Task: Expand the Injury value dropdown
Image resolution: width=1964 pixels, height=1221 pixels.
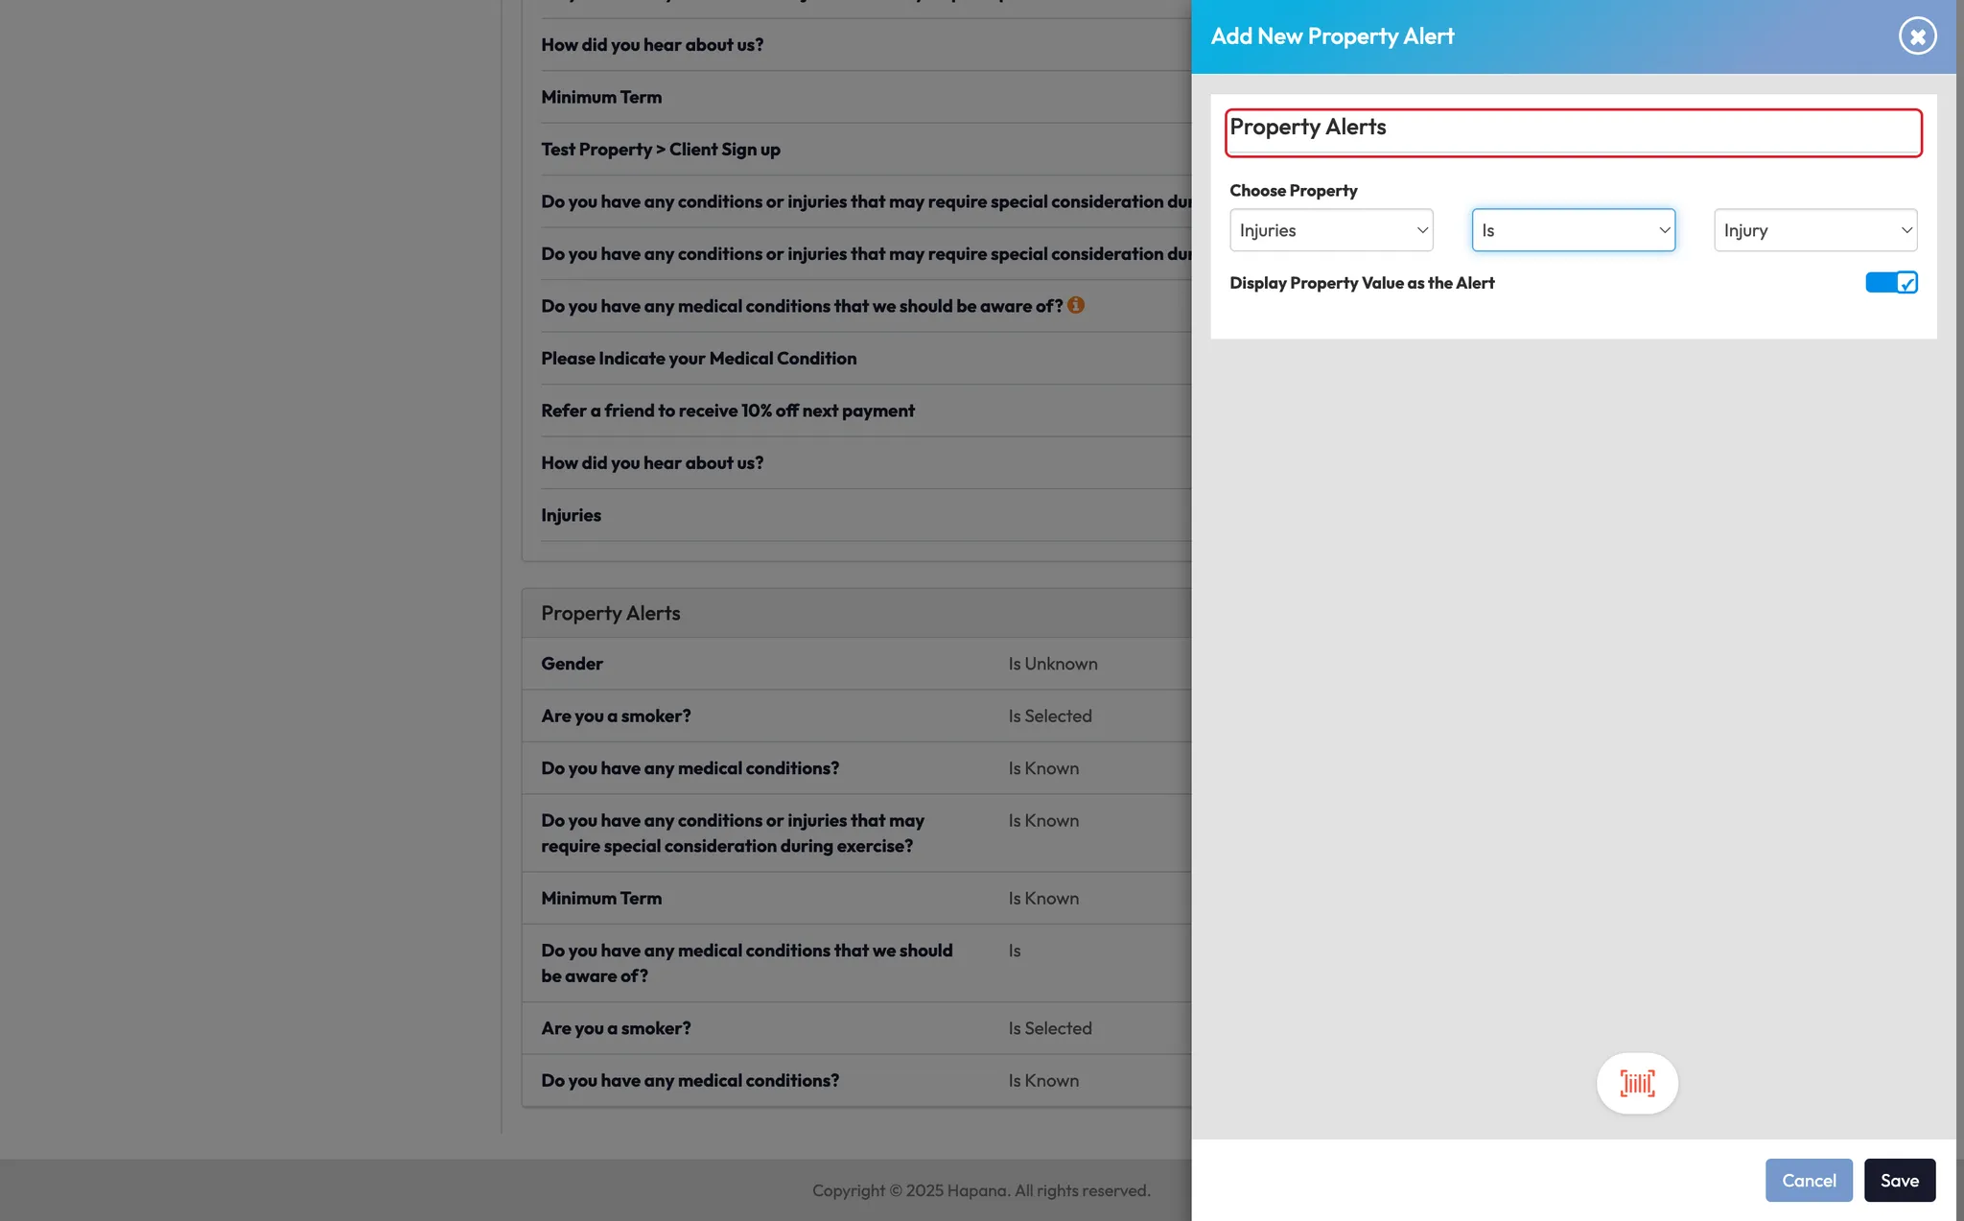Action: 1814,230
